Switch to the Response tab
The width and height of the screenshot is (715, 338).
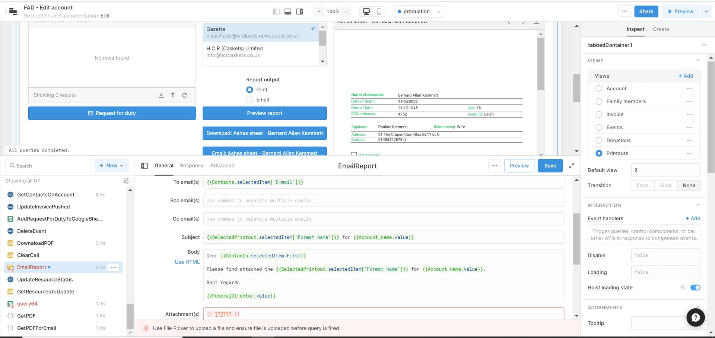(x=192, y=166)
